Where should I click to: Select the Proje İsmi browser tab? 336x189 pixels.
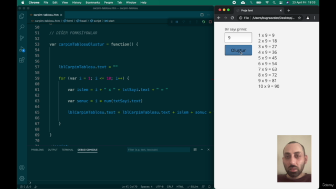pyautogui.click(x=259, y=10)
